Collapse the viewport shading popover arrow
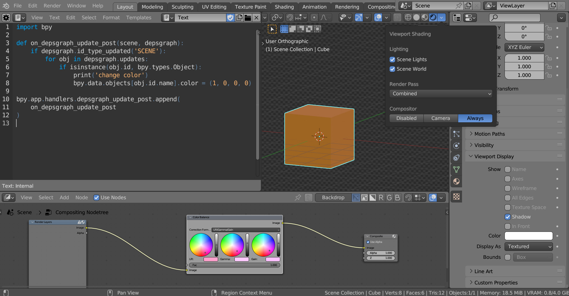Image resolution: width=569 pixels, height=296 pixels. (x=442, y=18)
